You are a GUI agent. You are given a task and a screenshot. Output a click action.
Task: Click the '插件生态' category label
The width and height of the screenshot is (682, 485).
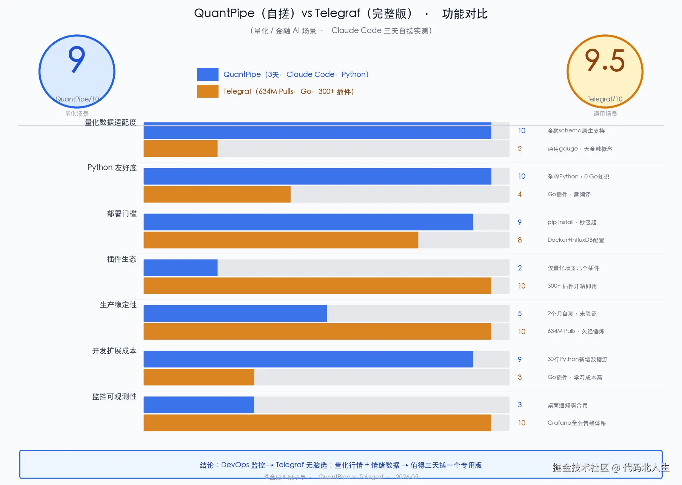coord(122,259)
